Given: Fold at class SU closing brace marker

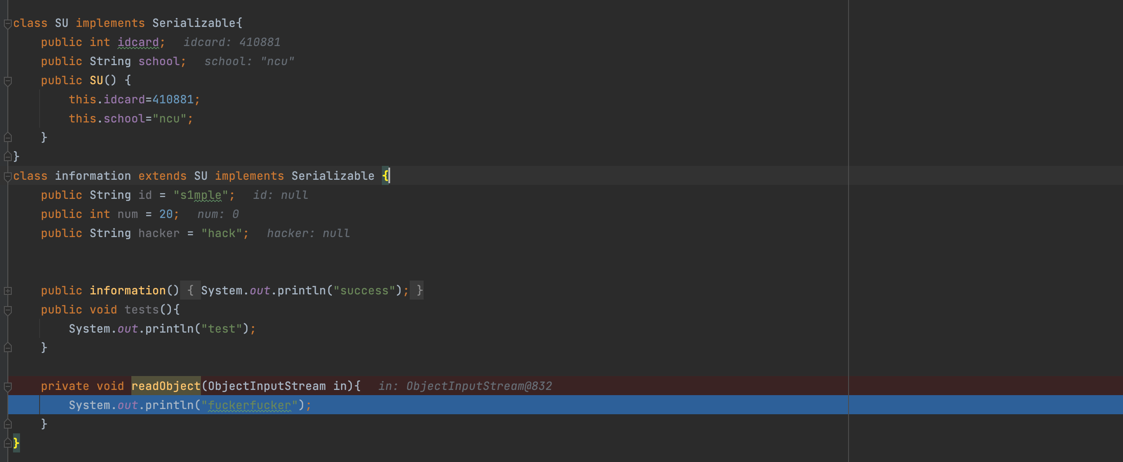Looking at the screenshot, I should pyautogui.click(x=7, y=157).
